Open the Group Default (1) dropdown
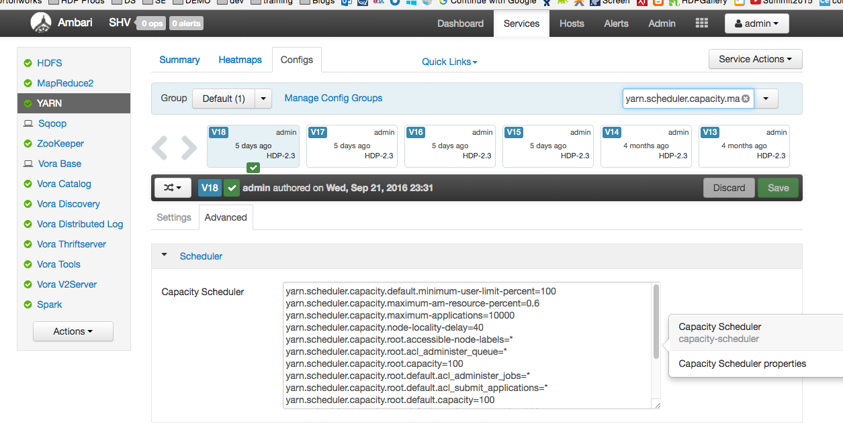Viewport: 843px width, 440px height. (232, 98)
